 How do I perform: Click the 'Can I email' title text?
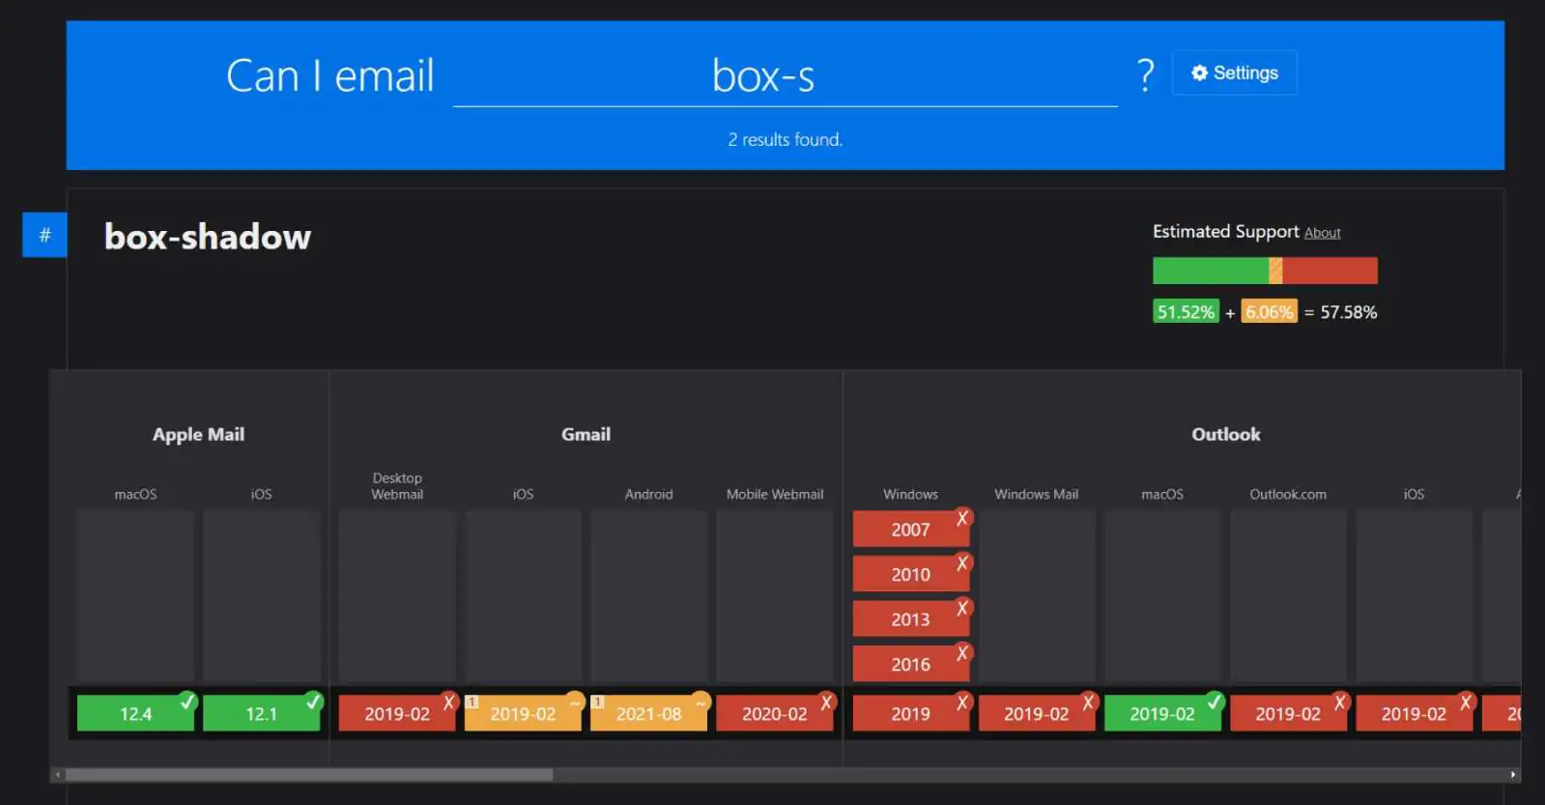pos(330,75)
